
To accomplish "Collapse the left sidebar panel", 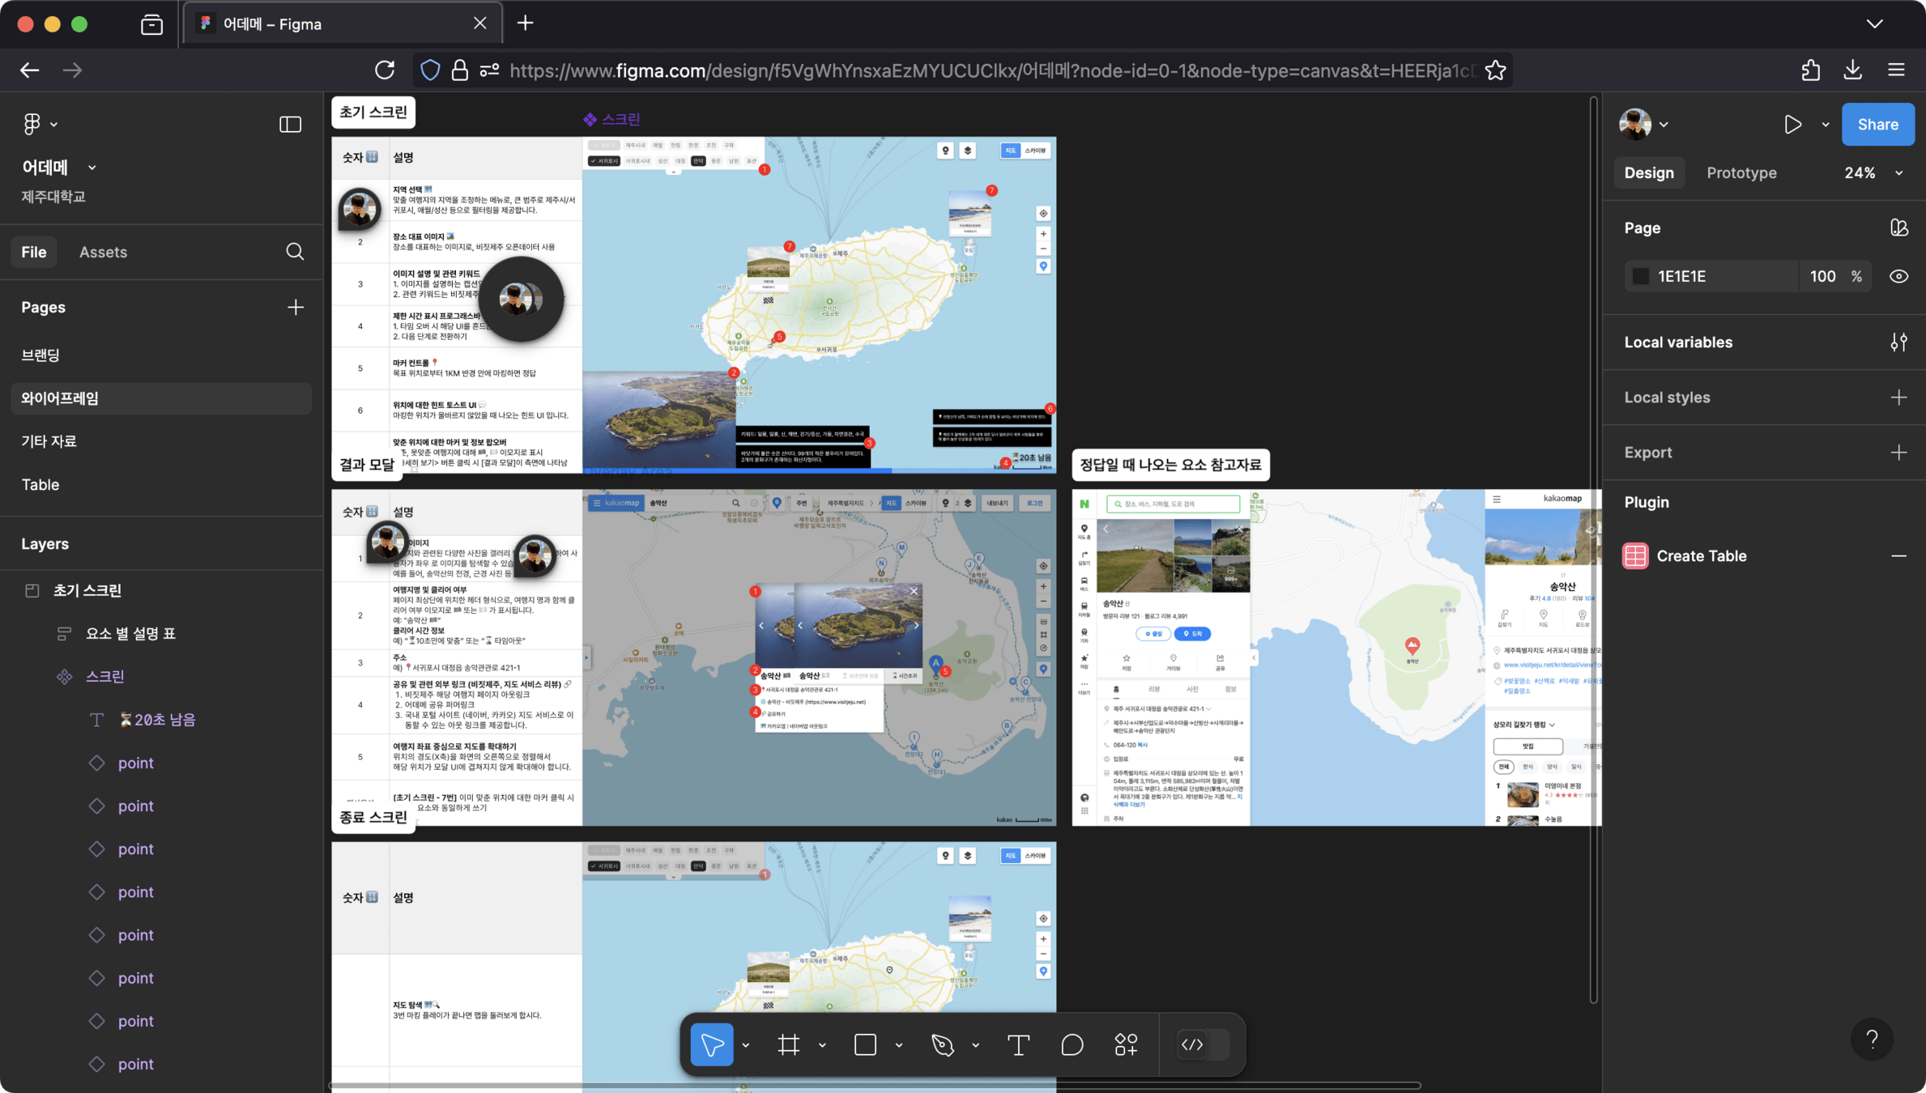I will [290, 124].
